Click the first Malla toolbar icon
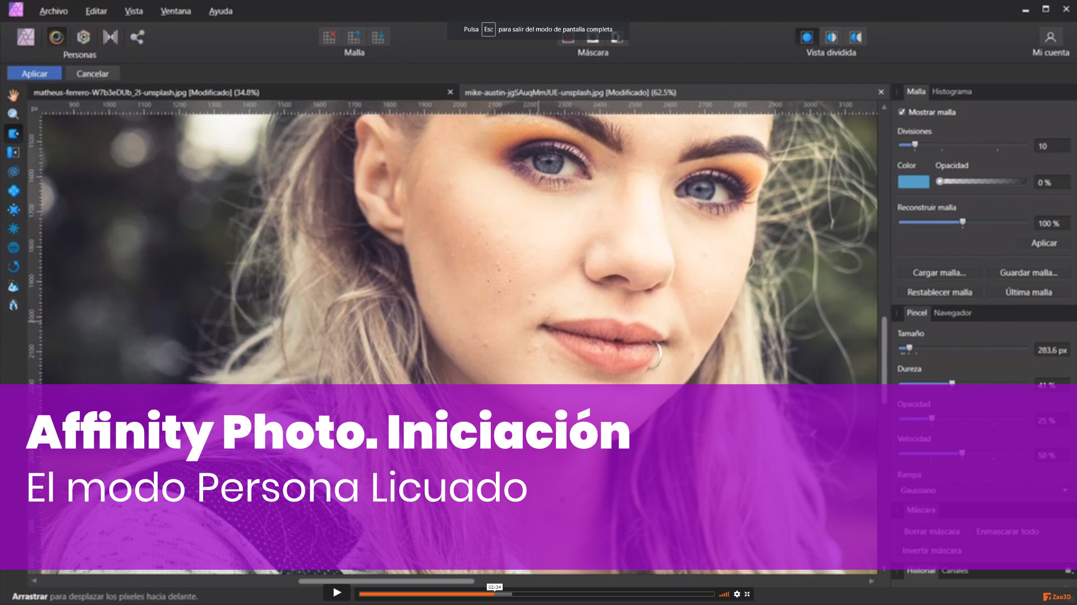 click(x=329, y=37)
